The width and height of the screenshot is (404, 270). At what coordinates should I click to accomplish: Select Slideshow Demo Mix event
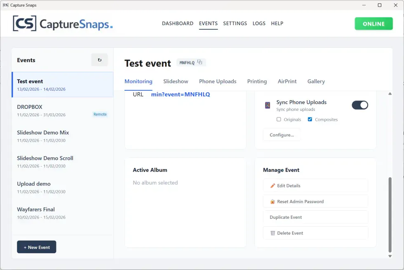pos(62,136)
